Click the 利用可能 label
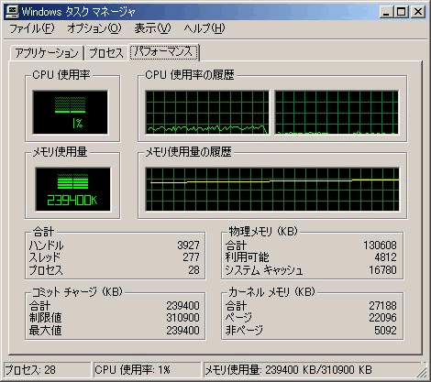The height and width of the screenshot is (382, 431). pos(247,257)
